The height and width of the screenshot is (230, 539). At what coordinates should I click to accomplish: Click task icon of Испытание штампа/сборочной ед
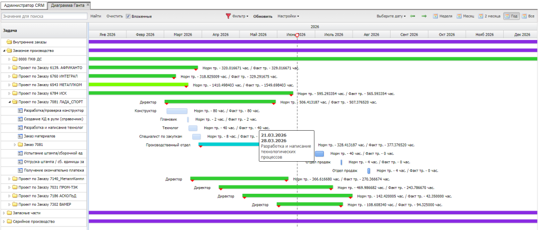point(20,153)
